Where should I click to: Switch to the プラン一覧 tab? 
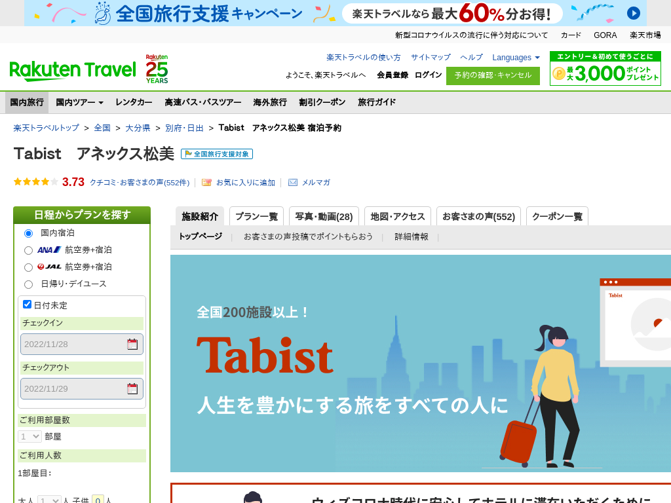(x=256, y=216)
